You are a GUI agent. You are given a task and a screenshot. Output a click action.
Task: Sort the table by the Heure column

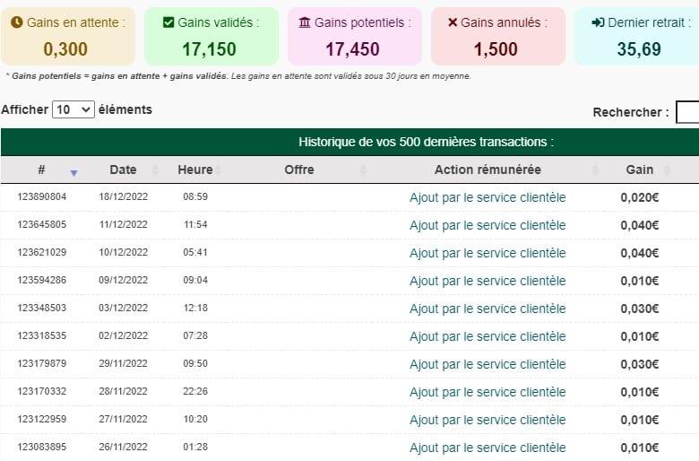tap(195, 170)
